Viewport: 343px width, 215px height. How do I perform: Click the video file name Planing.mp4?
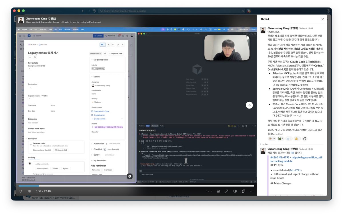point(81,22)
